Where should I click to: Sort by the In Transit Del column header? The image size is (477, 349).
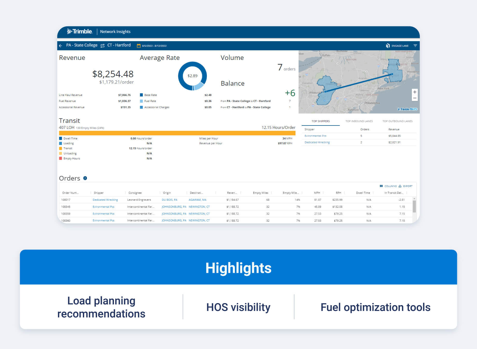pos(394,193)
